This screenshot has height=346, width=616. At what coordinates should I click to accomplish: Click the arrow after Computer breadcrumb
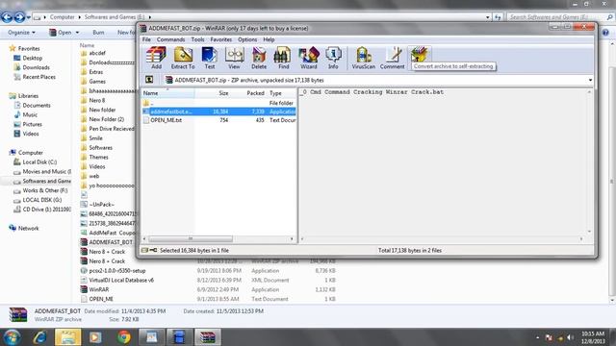[79, 17]
